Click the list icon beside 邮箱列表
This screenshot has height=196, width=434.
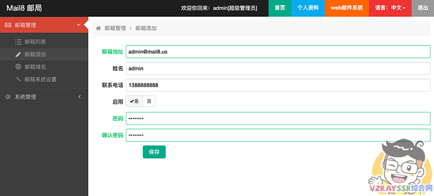18,42
